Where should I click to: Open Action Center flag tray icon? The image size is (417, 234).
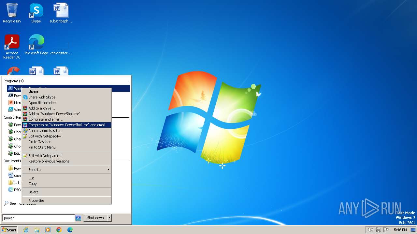pos(386,230)
